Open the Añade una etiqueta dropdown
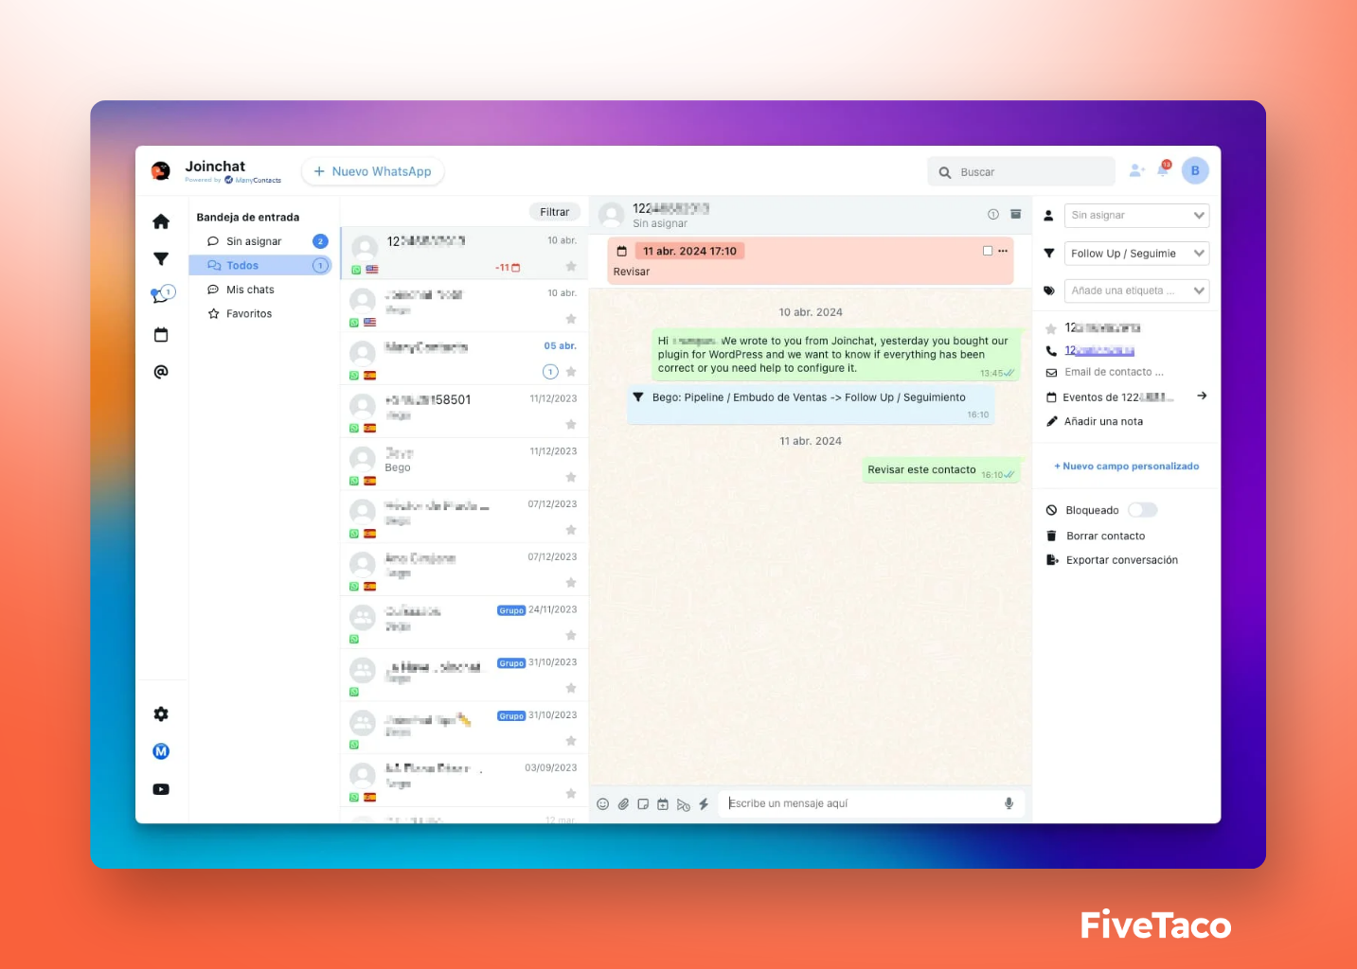 click(1136, 291)
